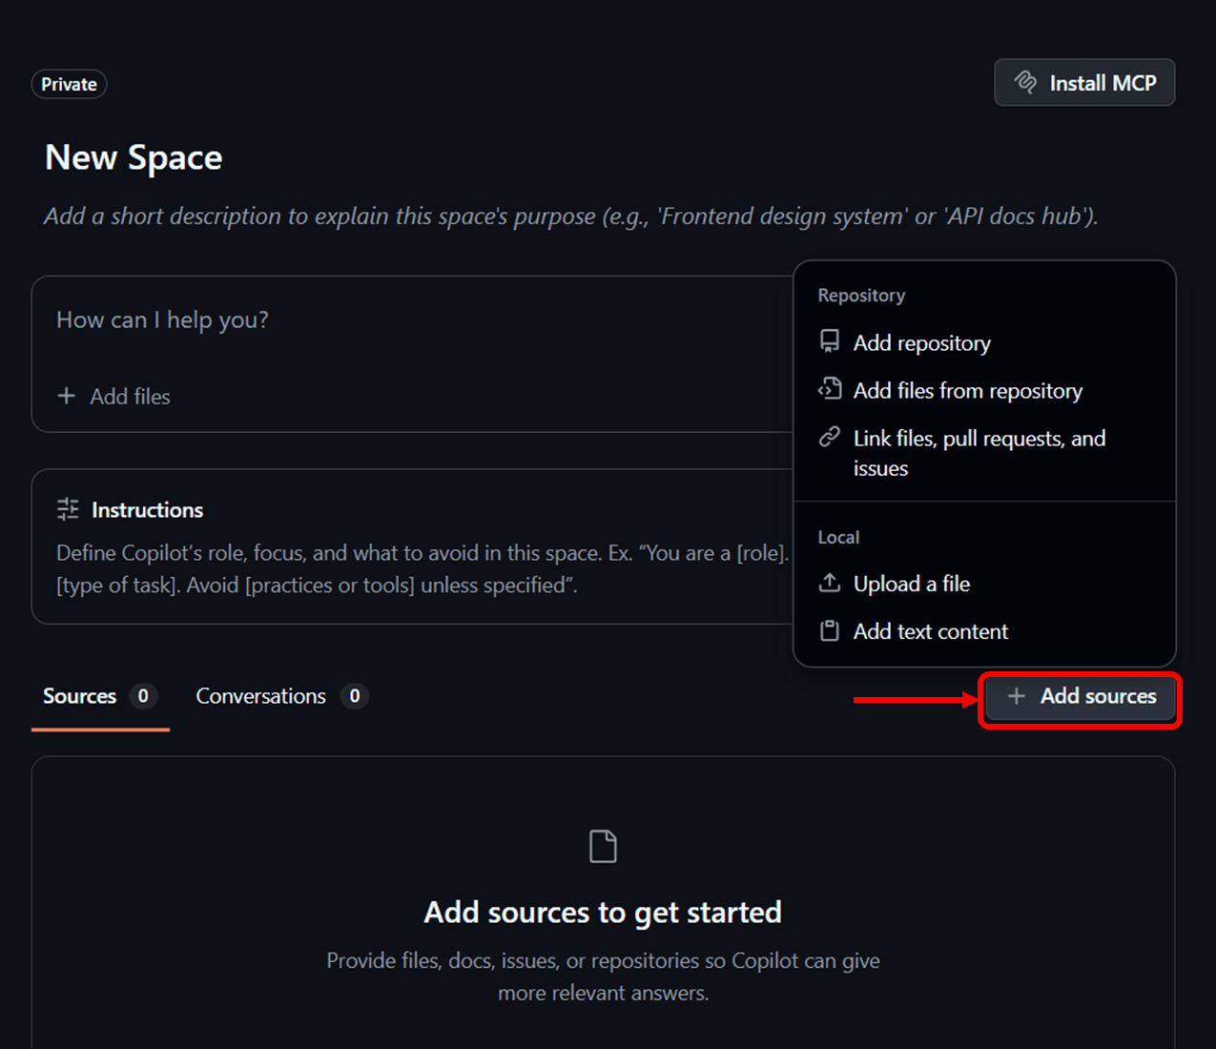This screenshot has height=1049, width=1216.
Task: Click the New Space title to rename
Action: point(134,157)
